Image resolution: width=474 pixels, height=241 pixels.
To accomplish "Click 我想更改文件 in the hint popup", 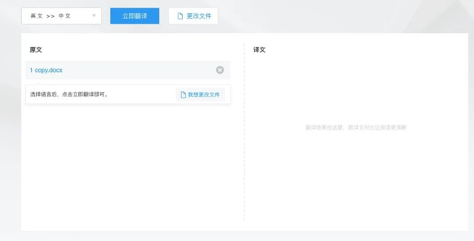I will (x=203, y=95).
